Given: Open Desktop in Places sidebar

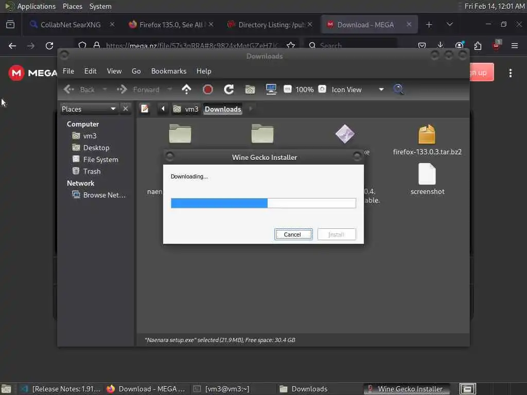Looking at the screenshot, I should point(91,148).
